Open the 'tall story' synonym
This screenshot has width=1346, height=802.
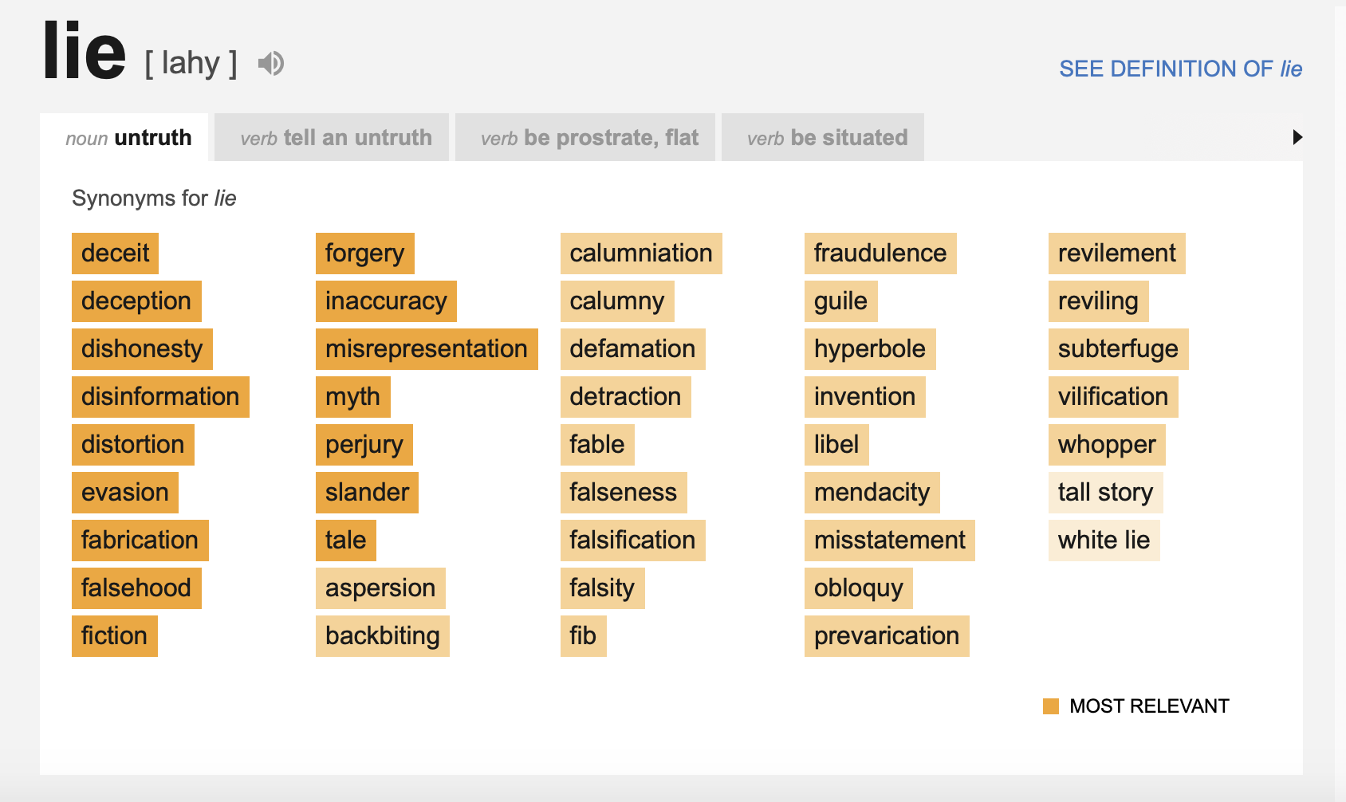tap(1105, 493)
